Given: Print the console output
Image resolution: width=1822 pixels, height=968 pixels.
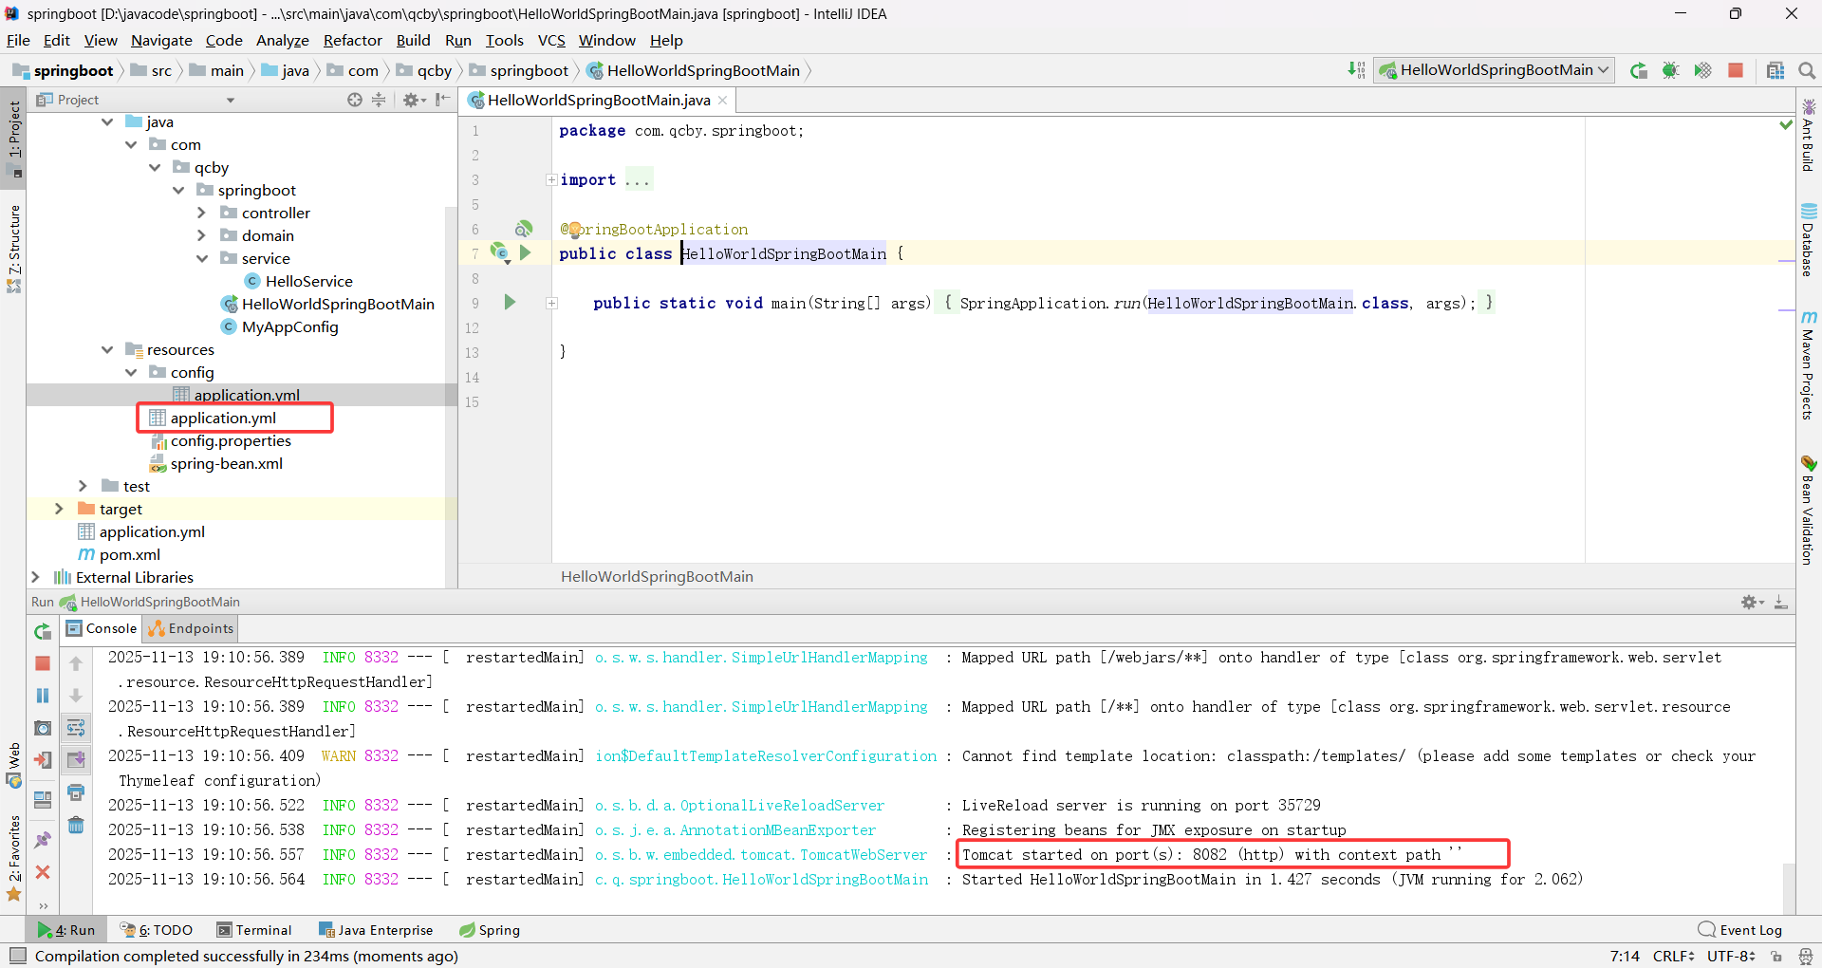Looking at the screenshot, I should (x=76, y=792).
